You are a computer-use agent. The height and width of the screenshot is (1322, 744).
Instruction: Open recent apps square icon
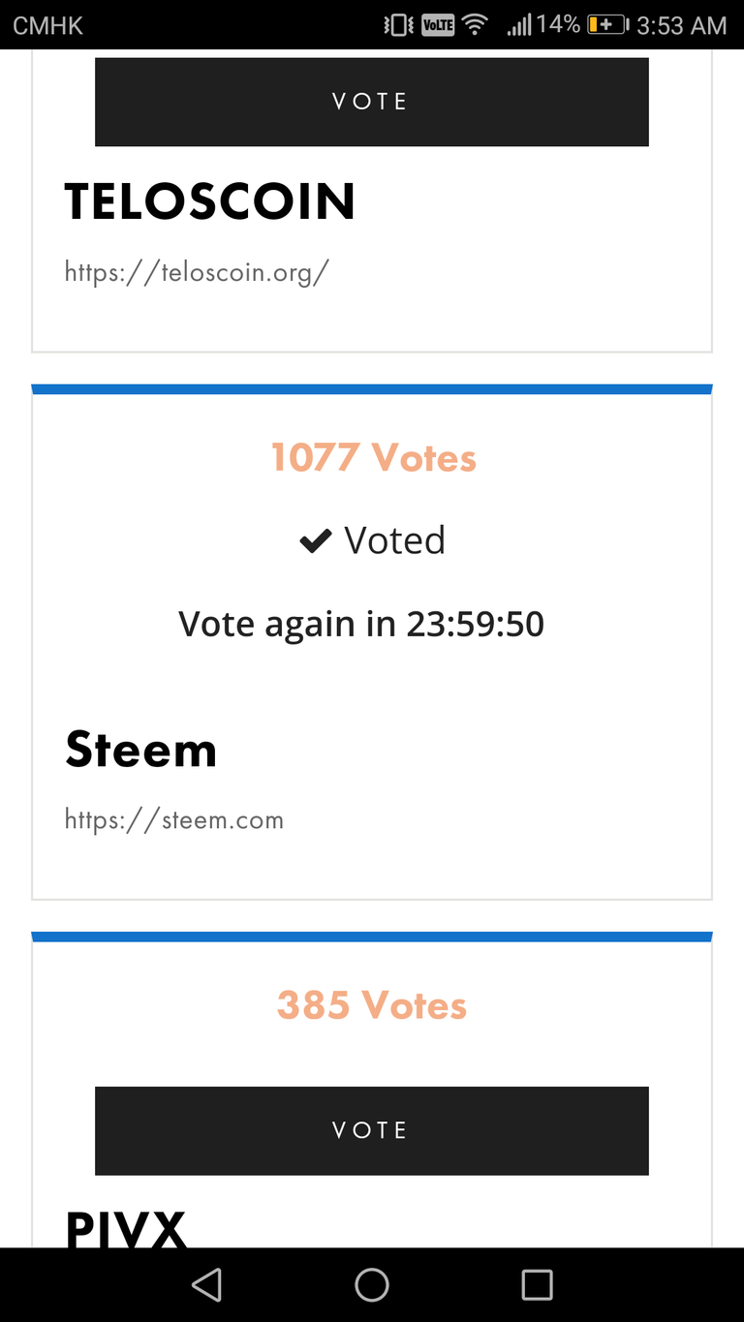click(x=537, y=1284)
